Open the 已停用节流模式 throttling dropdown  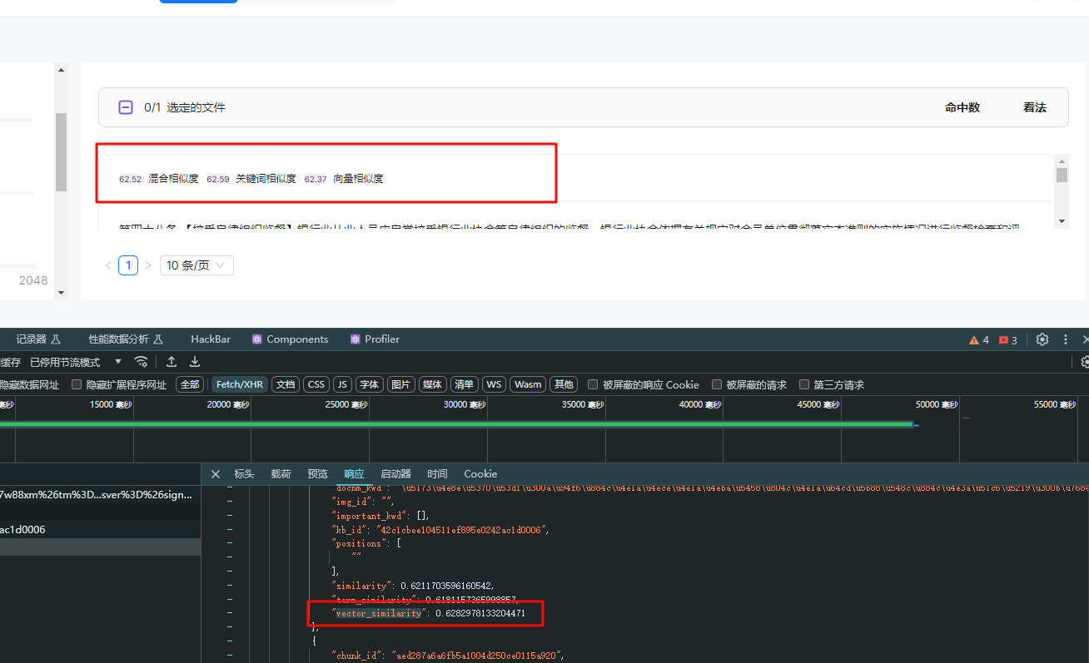tap(76, 362)
